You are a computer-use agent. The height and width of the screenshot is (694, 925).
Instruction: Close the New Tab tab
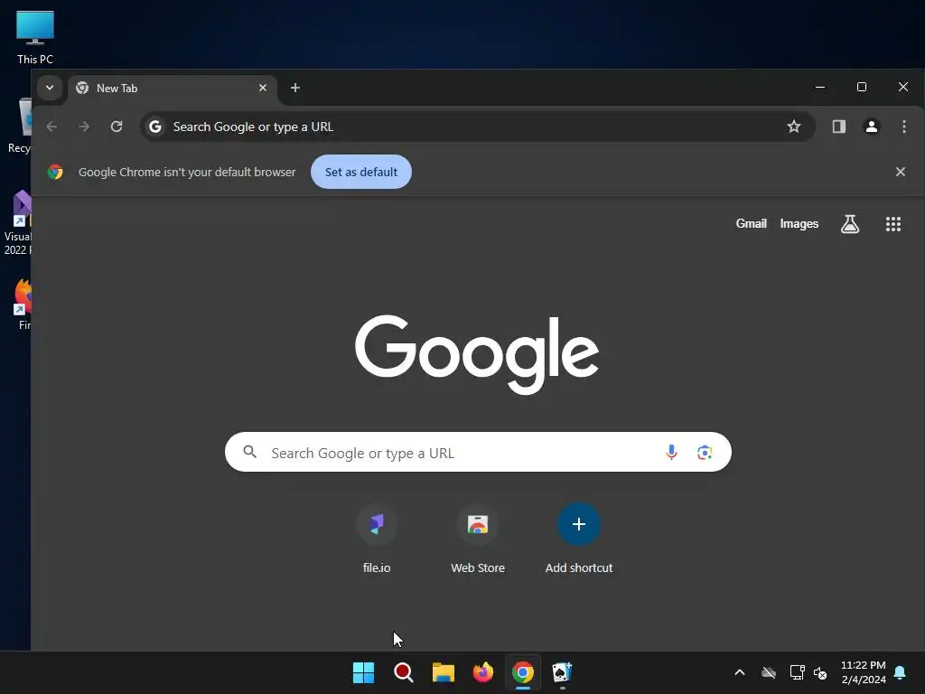point(263,88)
